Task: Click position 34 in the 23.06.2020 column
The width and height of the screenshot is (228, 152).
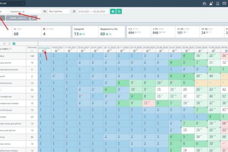Action: 198,136
